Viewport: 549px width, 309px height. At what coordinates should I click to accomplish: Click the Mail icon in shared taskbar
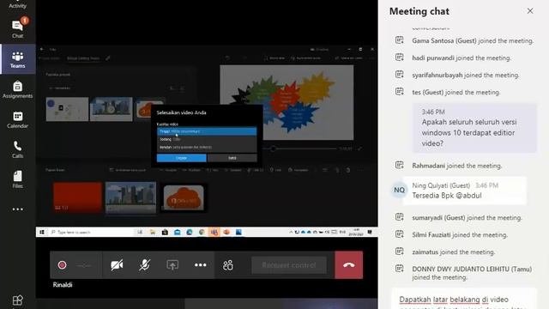pyautogui.click(x=178, y=232)
